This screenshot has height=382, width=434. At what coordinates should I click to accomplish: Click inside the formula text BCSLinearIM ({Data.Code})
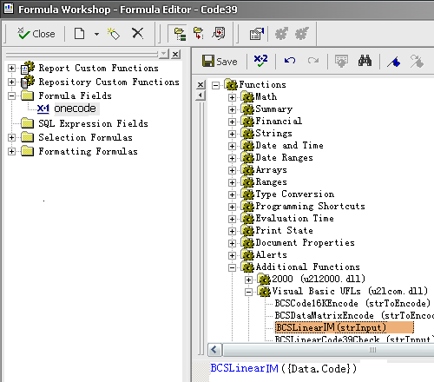tap(284, 369)
